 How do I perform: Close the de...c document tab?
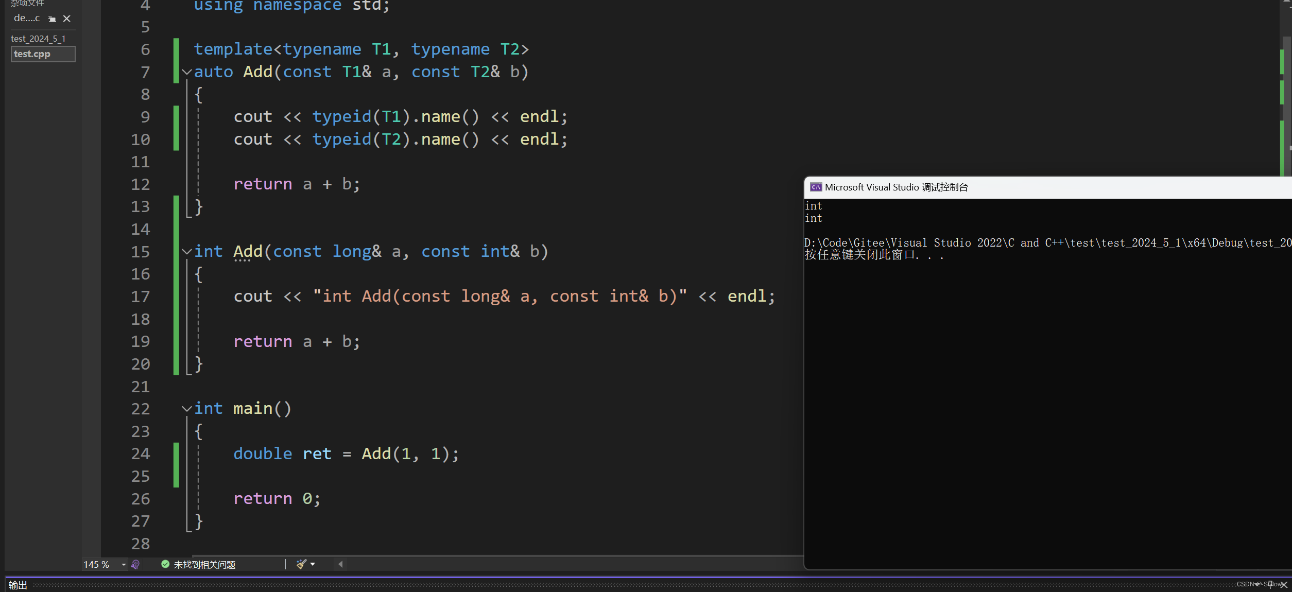point(66,19)
